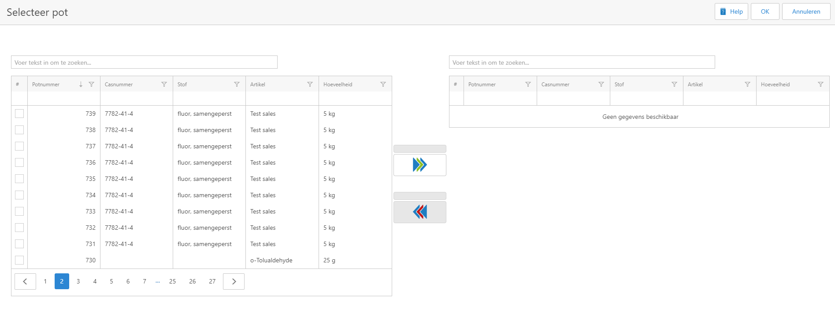The width and height of the screenshot is (835, 309).
Task: Go to next page with right chevron
Action: click(234, 281)
